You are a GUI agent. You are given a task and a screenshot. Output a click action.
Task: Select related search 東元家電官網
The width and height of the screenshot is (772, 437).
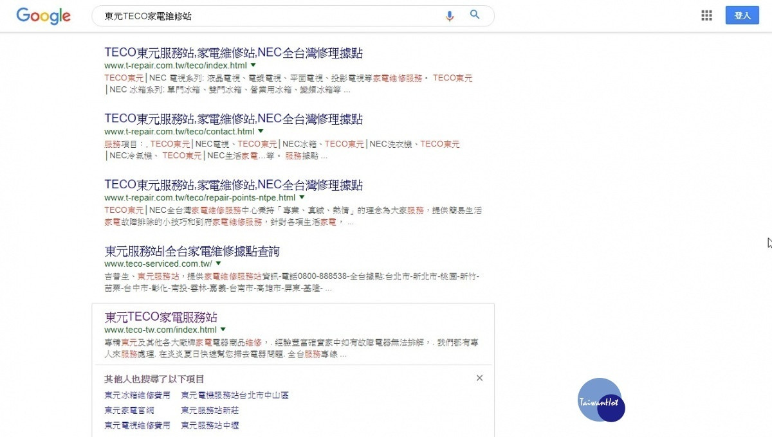(129, 410)
